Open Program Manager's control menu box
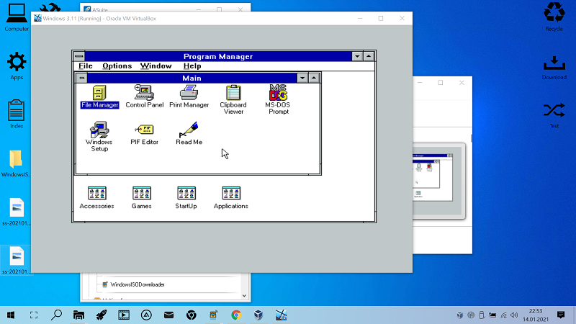This screenshot has width=576, height=324. [x=79, y=56]
